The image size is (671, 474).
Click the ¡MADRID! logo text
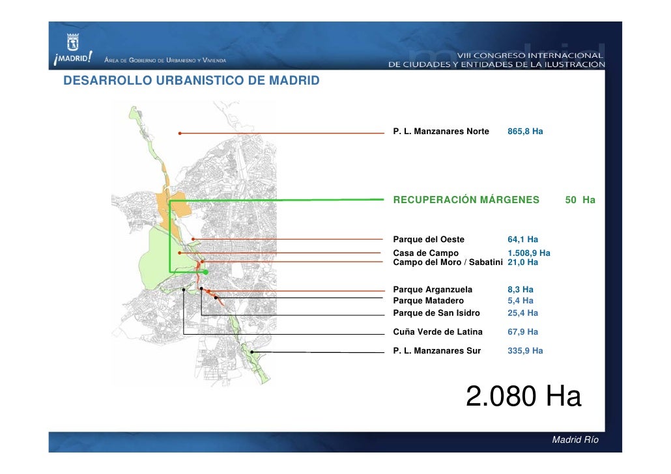tap(73, 58)
